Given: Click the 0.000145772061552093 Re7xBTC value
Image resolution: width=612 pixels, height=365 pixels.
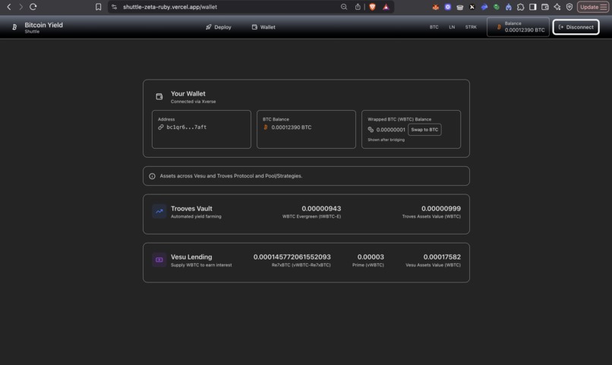Looking at the screenshot, I should pos(292,257).
